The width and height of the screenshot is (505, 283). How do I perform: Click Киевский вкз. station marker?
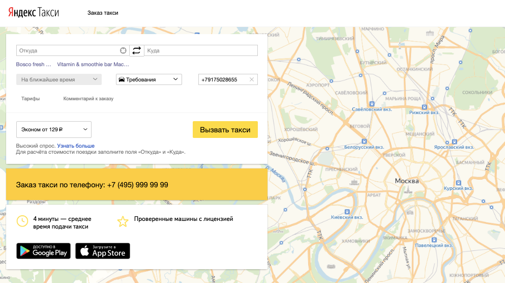347,212
